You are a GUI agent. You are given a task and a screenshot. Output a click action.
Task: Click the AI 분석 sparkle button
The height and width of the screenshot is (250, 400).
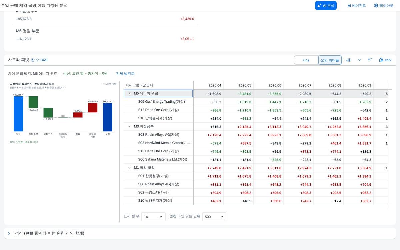pyautogui.click(x=326, y=5)
